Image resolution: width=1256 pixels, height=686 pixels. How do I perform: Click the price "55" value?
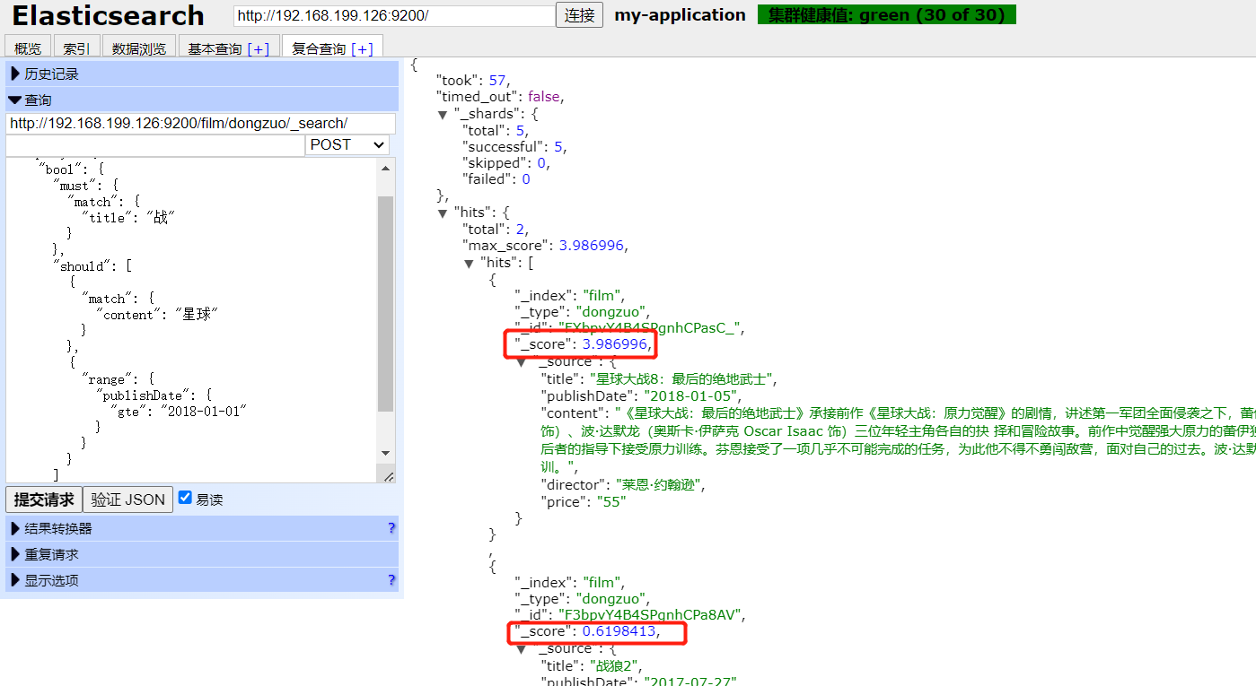point(611,502)
